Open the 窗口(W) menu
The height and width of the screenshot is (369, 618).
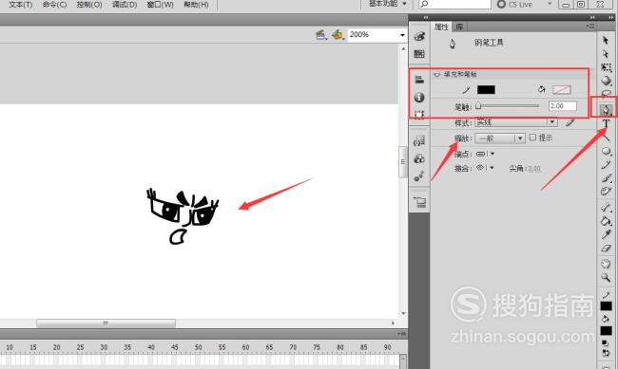(x=160, y=5)
